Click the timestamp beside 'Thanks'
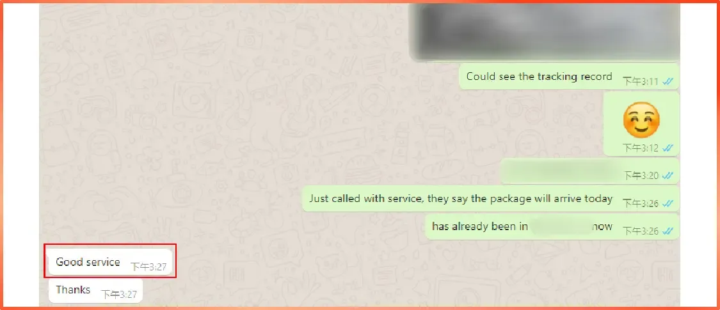Image resolution: width=720 pixels, height=310 pixels. [x=119, y=295]
